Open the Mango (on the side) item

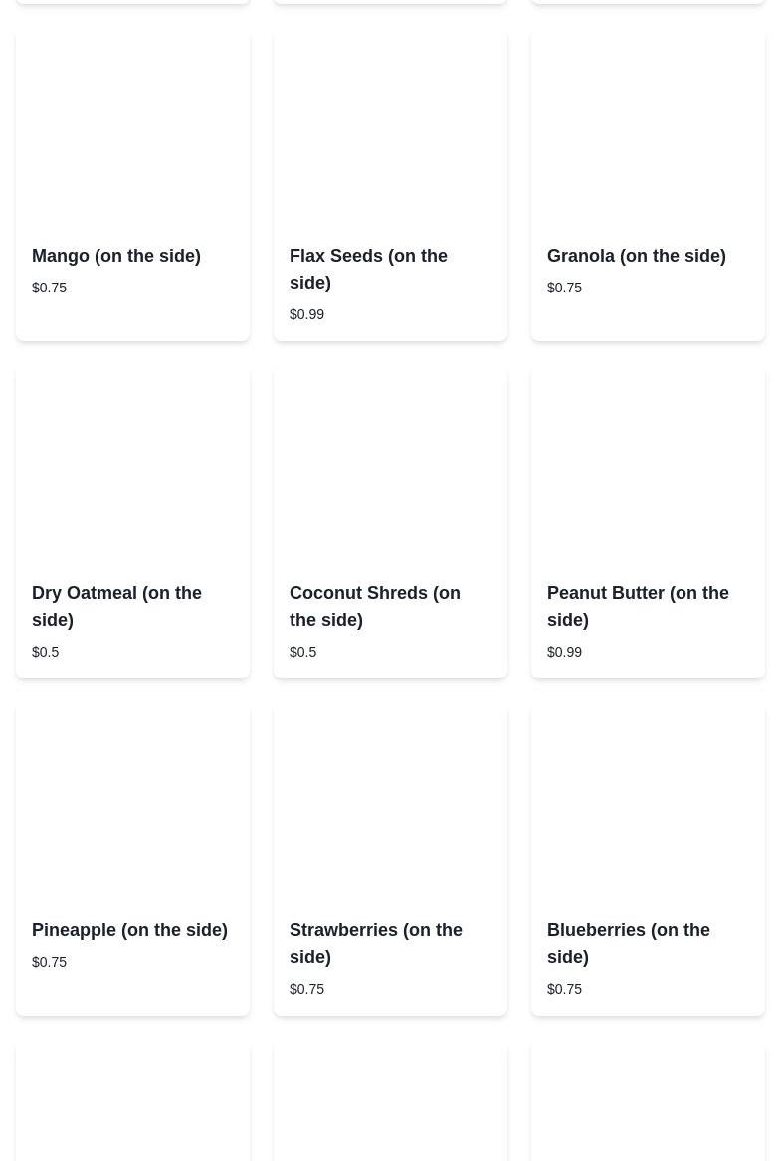point(116,256)
